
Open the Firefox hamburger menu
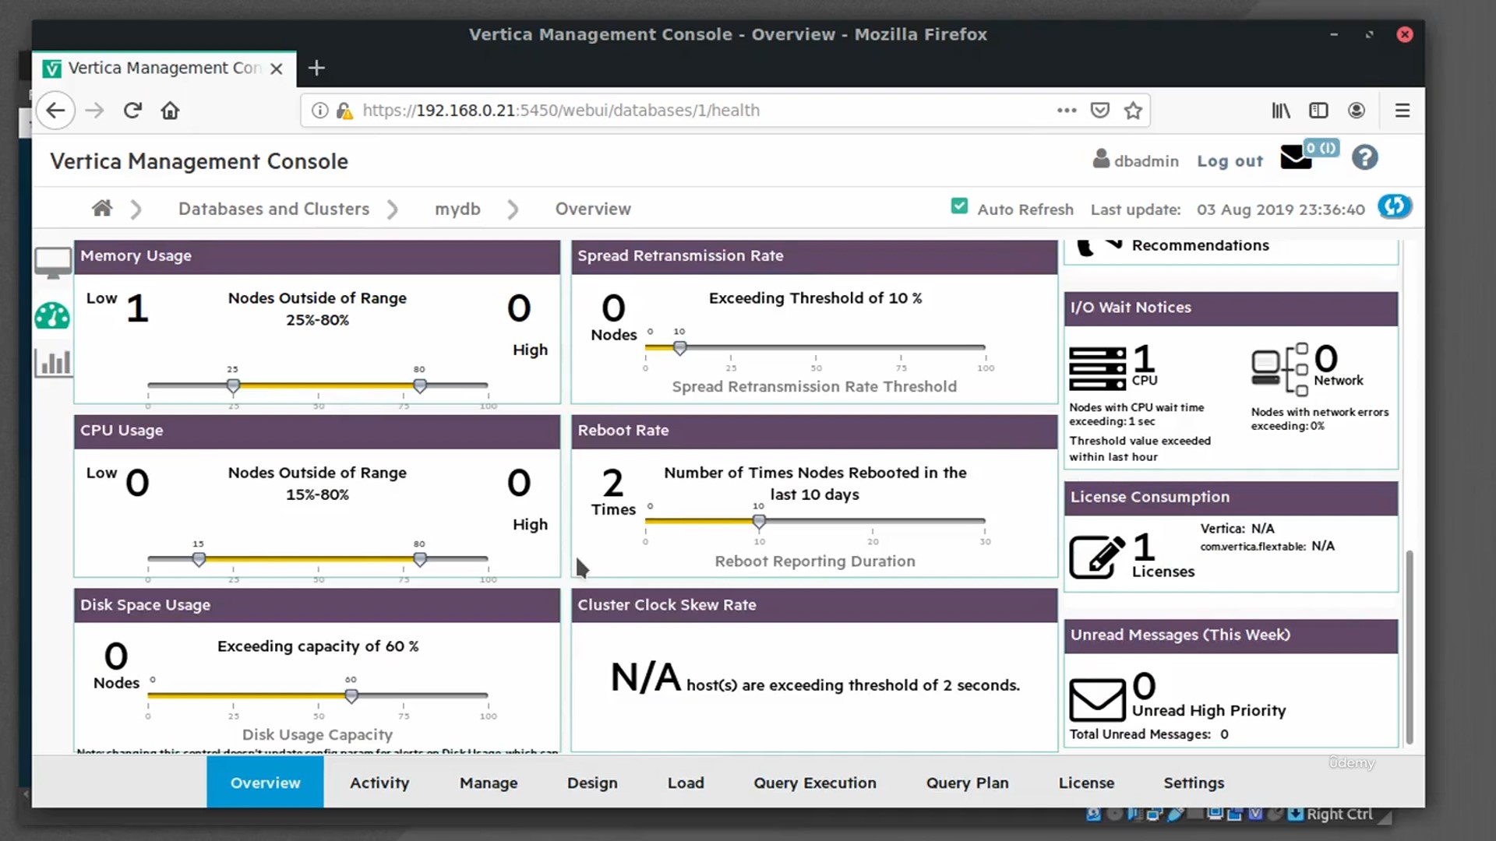tap(1402, 111)
